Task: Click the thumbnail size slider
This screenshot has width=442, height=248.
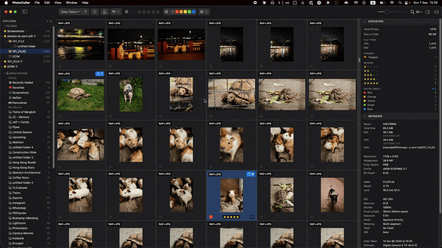Action: (x=392, y=12)
